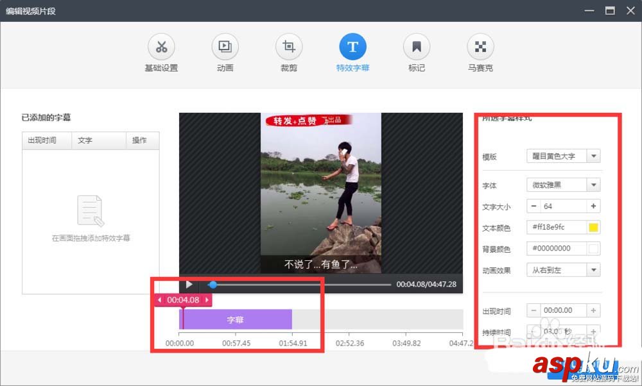Open the 模版 template dropdown
Viewport: 642px width, 386px height.
pos(593,156)
